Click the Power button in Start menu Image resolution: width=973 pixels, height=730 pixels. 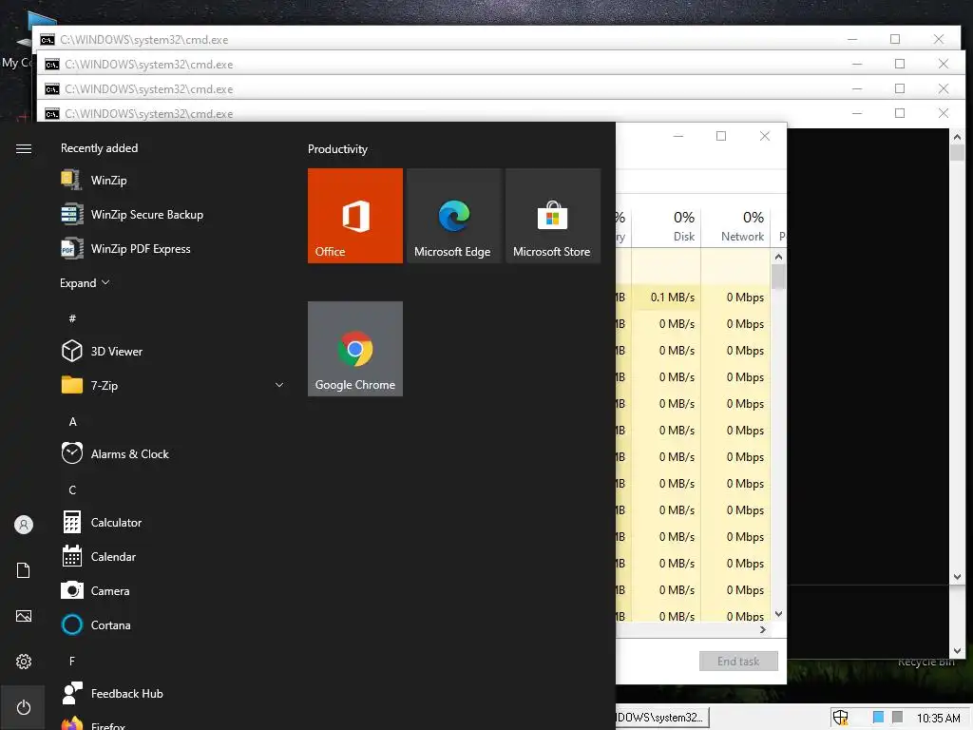24,707
